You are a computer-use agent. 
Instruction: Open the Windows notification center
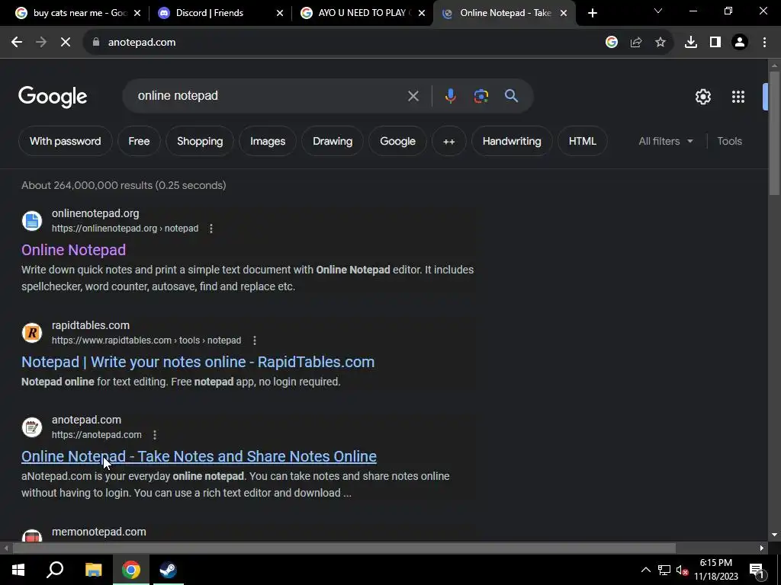tap(756, 570)
